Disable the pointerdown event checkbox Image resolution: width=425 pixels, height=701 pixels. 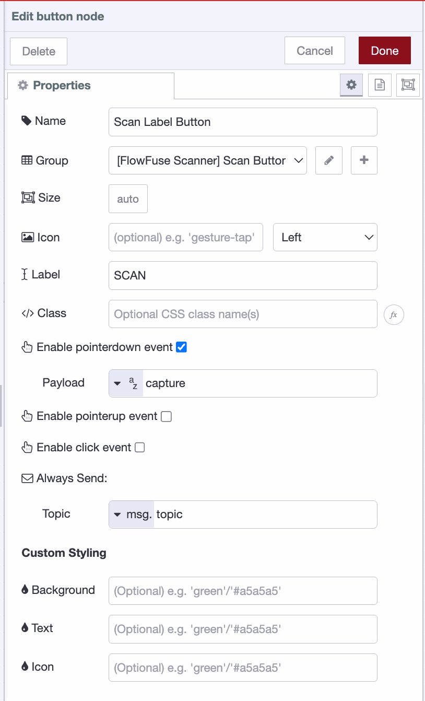coord(180,346)
